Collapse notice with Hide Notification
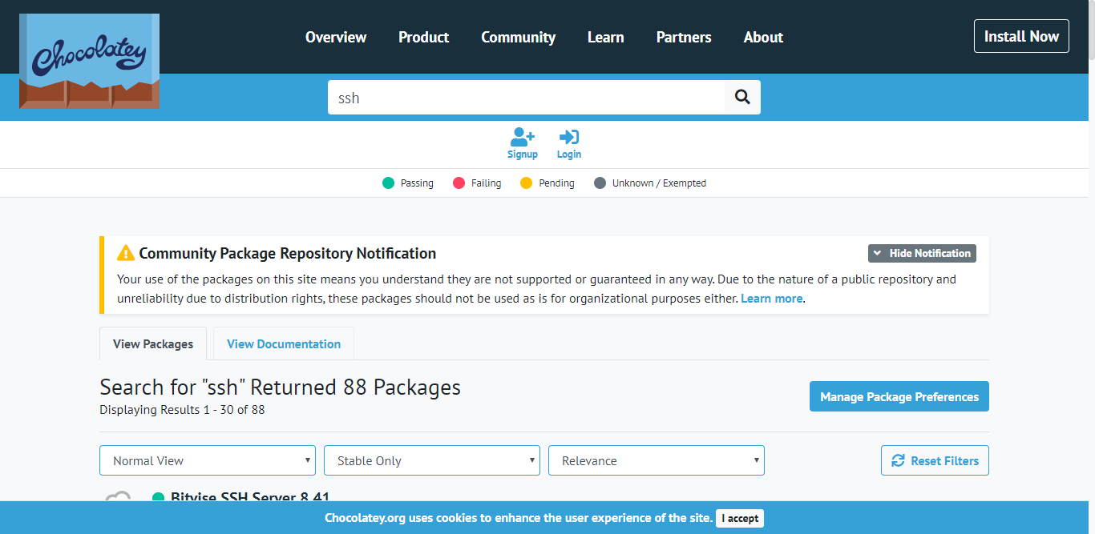Viewport: 1095px width, 534px height. 922,253
